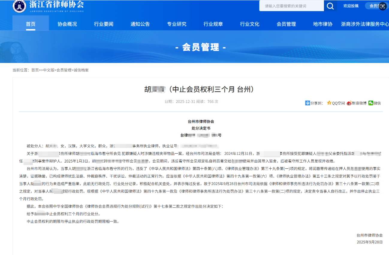
Task: Click the - 会员管理 - banner title
Action: pos(200,47)
